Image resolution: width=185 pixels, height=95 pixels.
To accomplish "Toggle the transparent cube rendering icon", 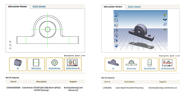I will [x=165, y=24].
